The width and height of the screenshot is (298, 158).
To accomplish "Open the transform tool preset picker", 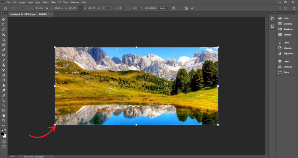I will point(14,8).
